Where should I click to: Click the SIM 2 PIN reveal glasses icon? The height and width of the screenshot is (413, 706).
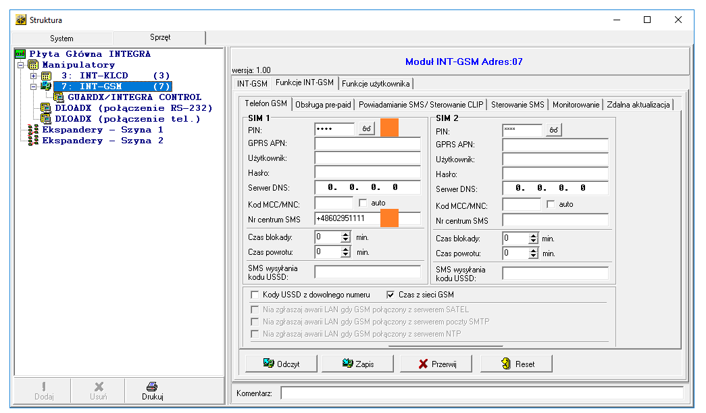[554, 130]
